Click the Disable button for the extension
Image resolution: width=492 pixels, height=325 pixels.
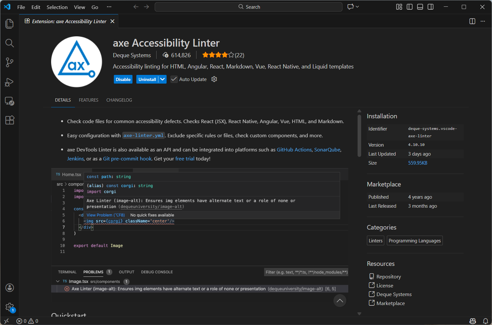pos(123,79)
